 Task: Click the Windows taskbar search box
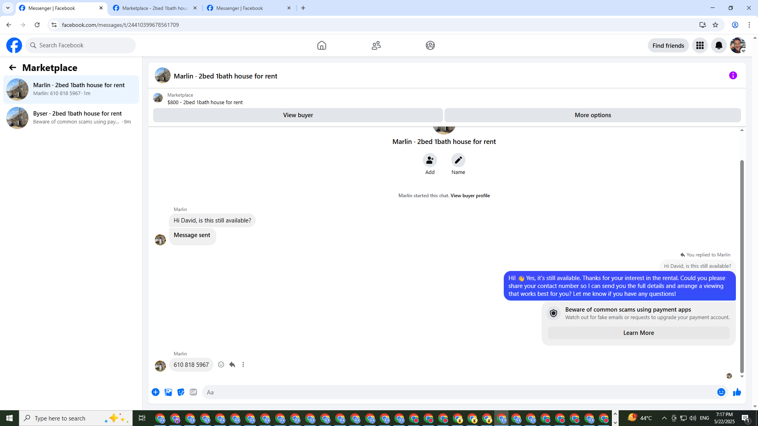(x=76, y=418)
